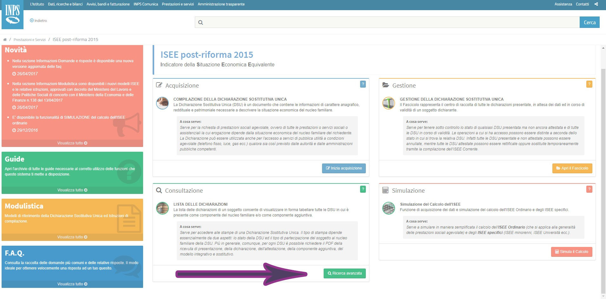Click the calculator icon on the Simulazione card
The width and height of the screenshot is (606, 299).
[x=386, y=190]
